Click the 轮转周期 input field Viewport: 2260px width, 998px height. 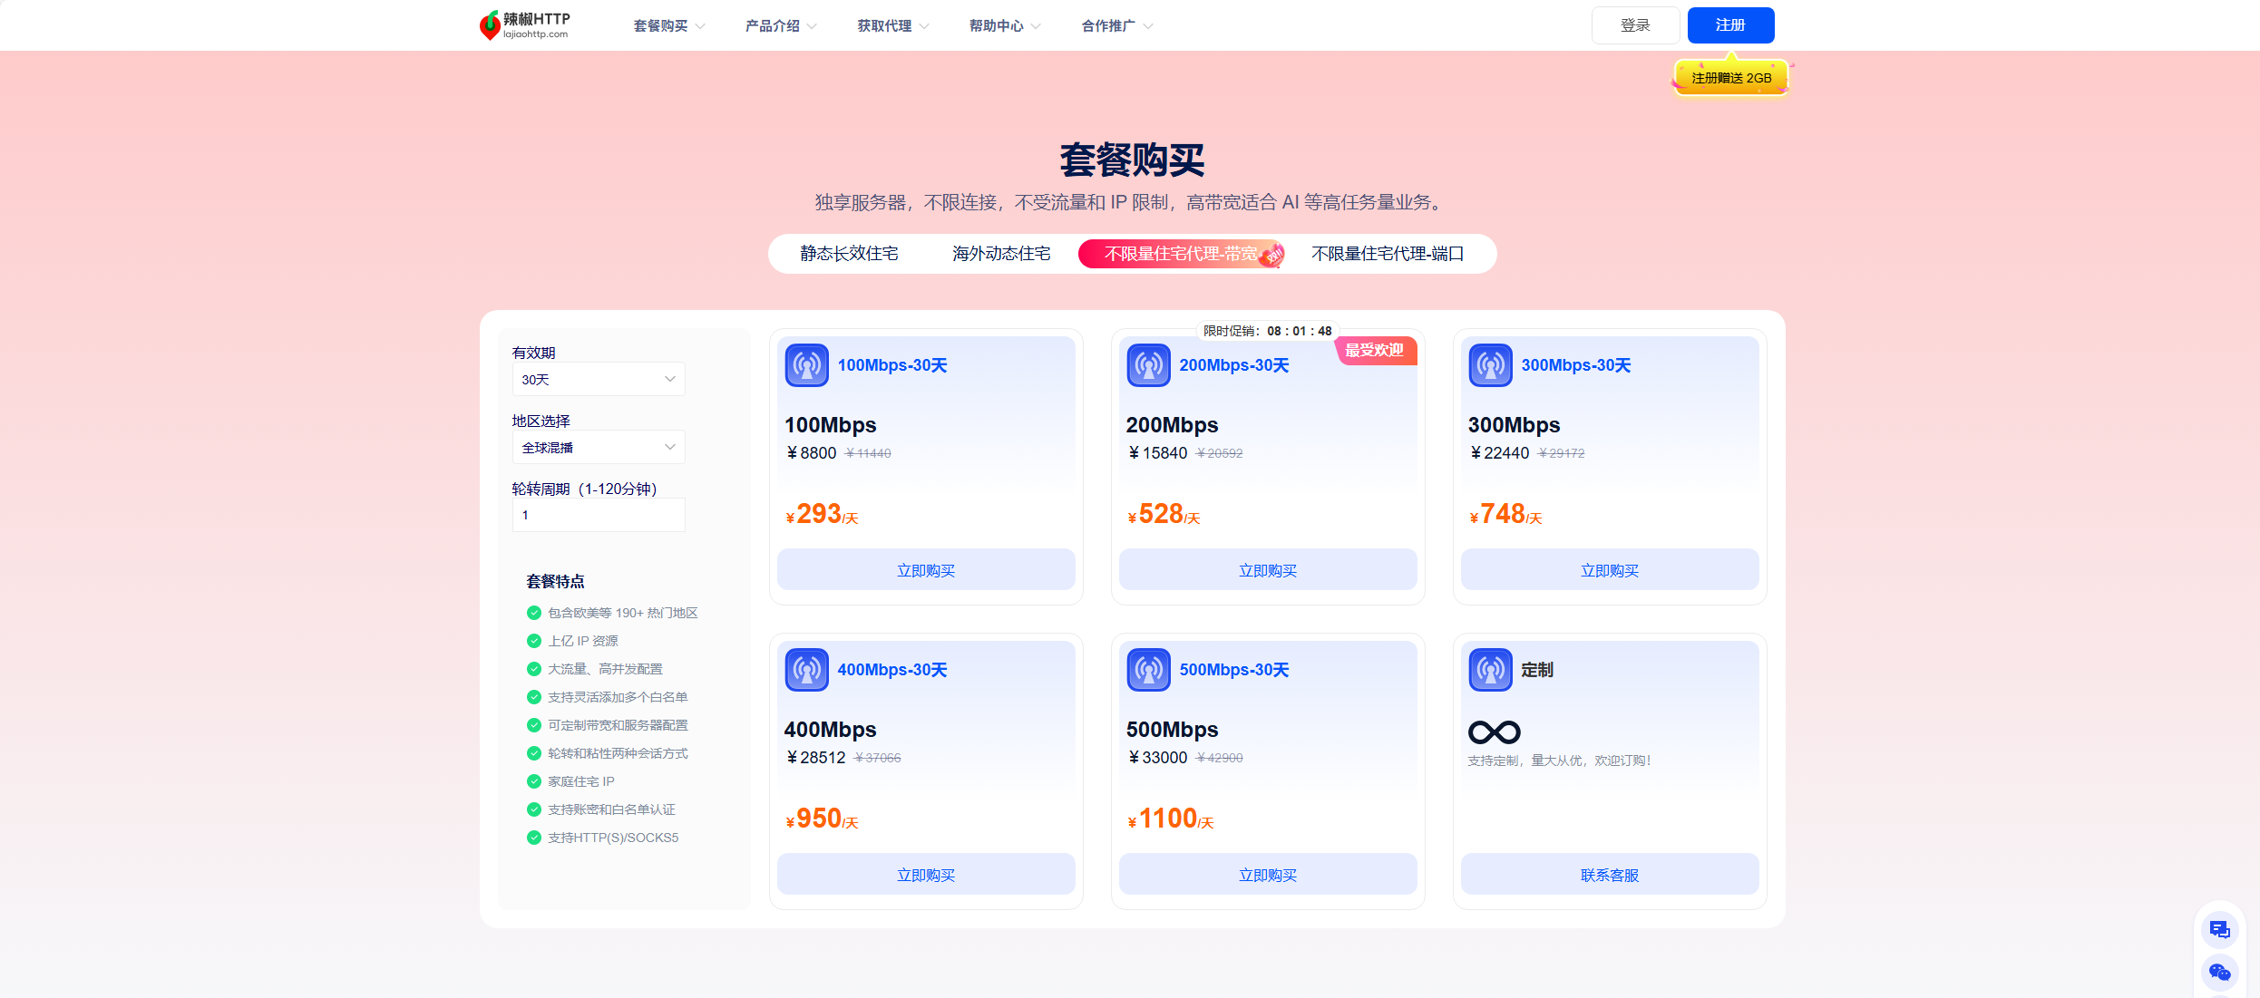pyautogui.click(x=598, y=514)
